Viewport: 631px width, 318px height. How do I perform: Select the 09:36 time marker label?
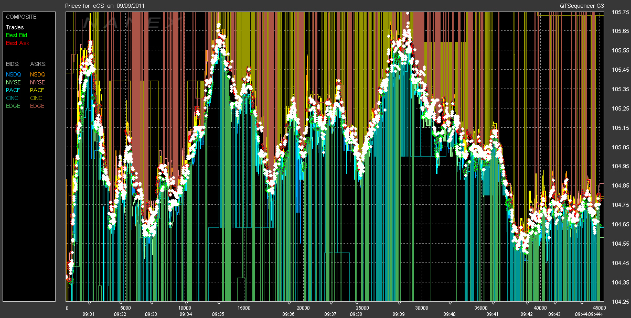(x=288, y=314)
